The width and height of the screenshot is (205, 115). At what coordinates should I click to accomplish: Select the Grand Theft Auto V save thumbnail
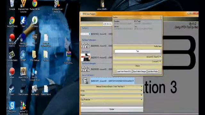pos(86,81)
